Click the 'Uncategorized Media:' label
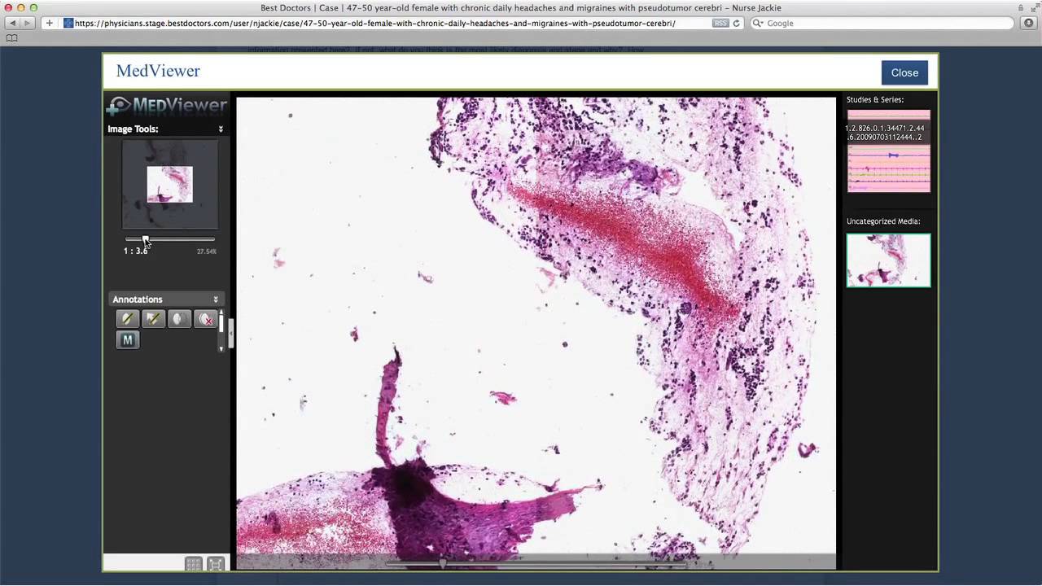 pyautogui.click(x=883, y=221)
